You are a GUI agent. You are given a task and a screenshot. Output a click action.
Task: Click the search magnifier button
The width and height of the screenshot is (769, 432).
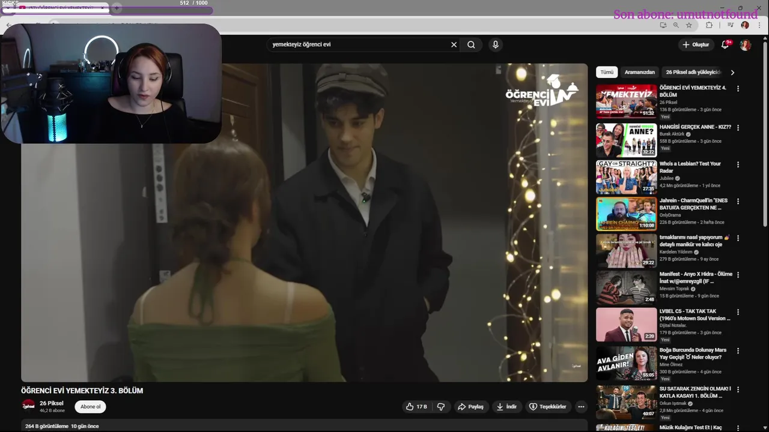coord(472,44)
